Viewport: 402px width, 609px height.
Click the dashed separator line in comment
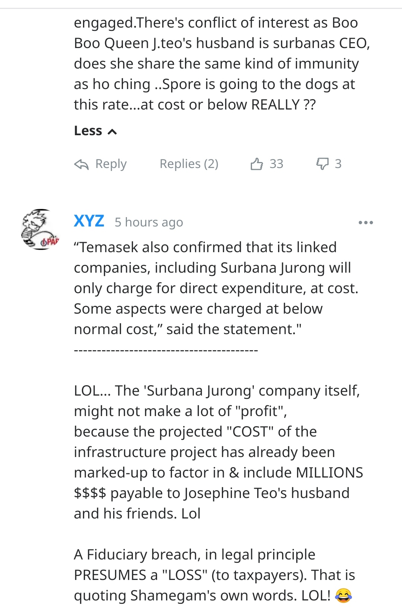click(x=166, y=350)
